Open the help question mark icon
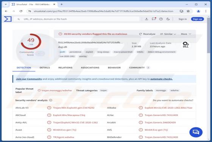This screenshot has height=142, width=212. pyautogui.click(x=161, y=19)
